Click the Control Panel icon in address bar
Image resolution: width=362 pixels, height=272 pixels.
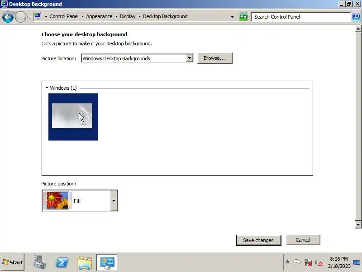point(38,16)
